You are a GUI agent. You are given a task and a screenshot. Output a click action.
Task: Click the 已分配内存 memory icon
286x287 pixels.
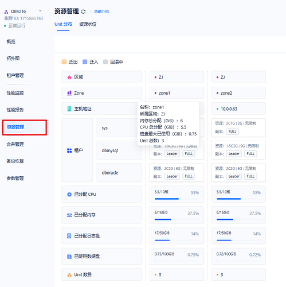69,215
